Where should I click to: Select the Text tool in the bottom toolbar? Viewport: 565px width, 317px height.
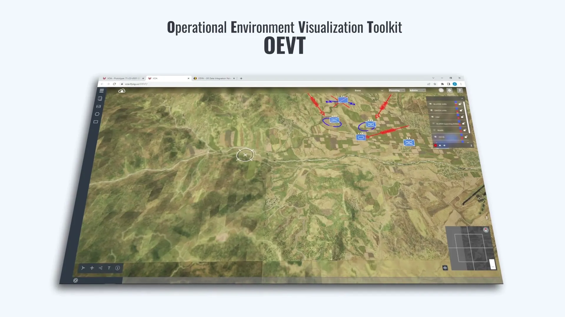click(x=109, y=268)
